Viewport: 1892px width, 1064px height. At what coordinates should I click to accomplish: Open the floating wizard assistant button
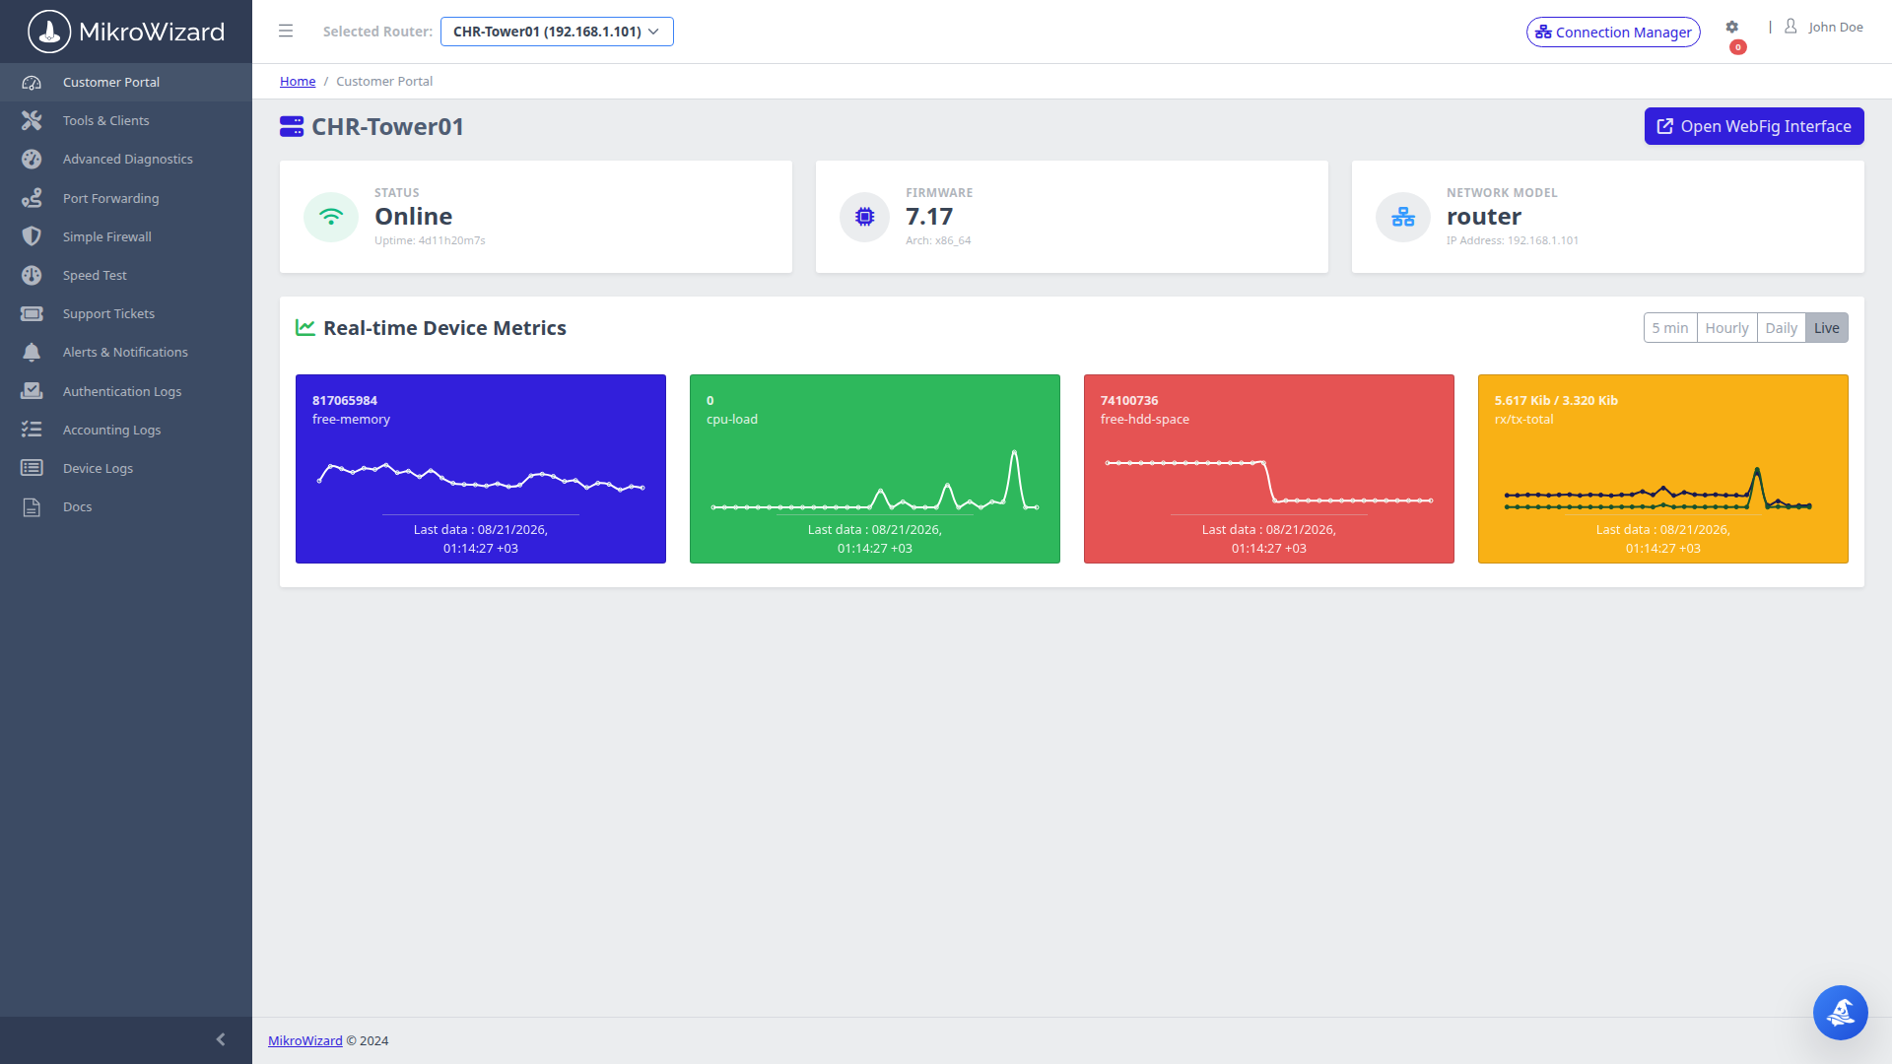pos(1840,1012)
